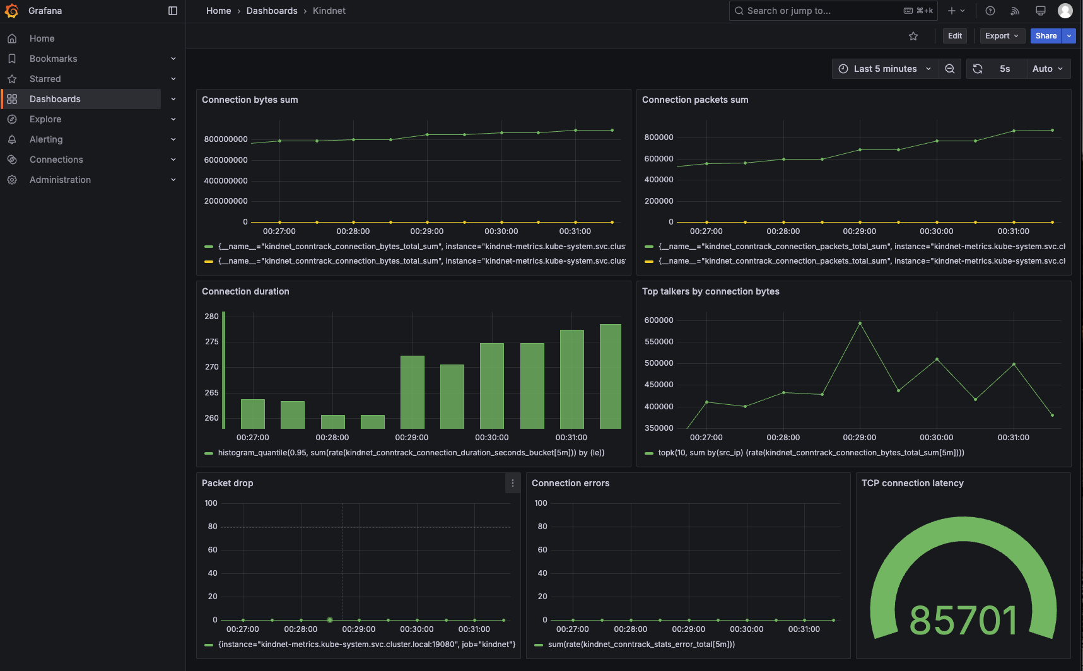Star the Kindnet dashboard as favorite
This screenshot has height=671, width=1083.
[x=913, y=36]
